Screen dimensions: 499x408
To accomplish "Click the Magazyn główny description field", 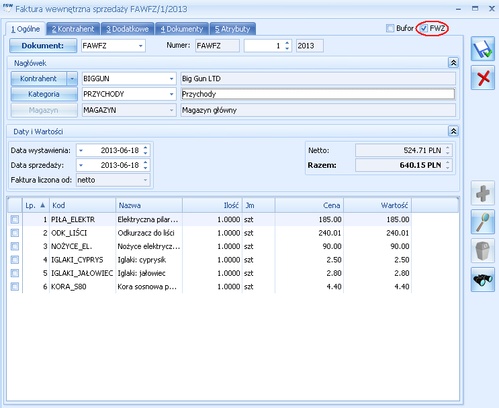I will [x=318, y=110].
